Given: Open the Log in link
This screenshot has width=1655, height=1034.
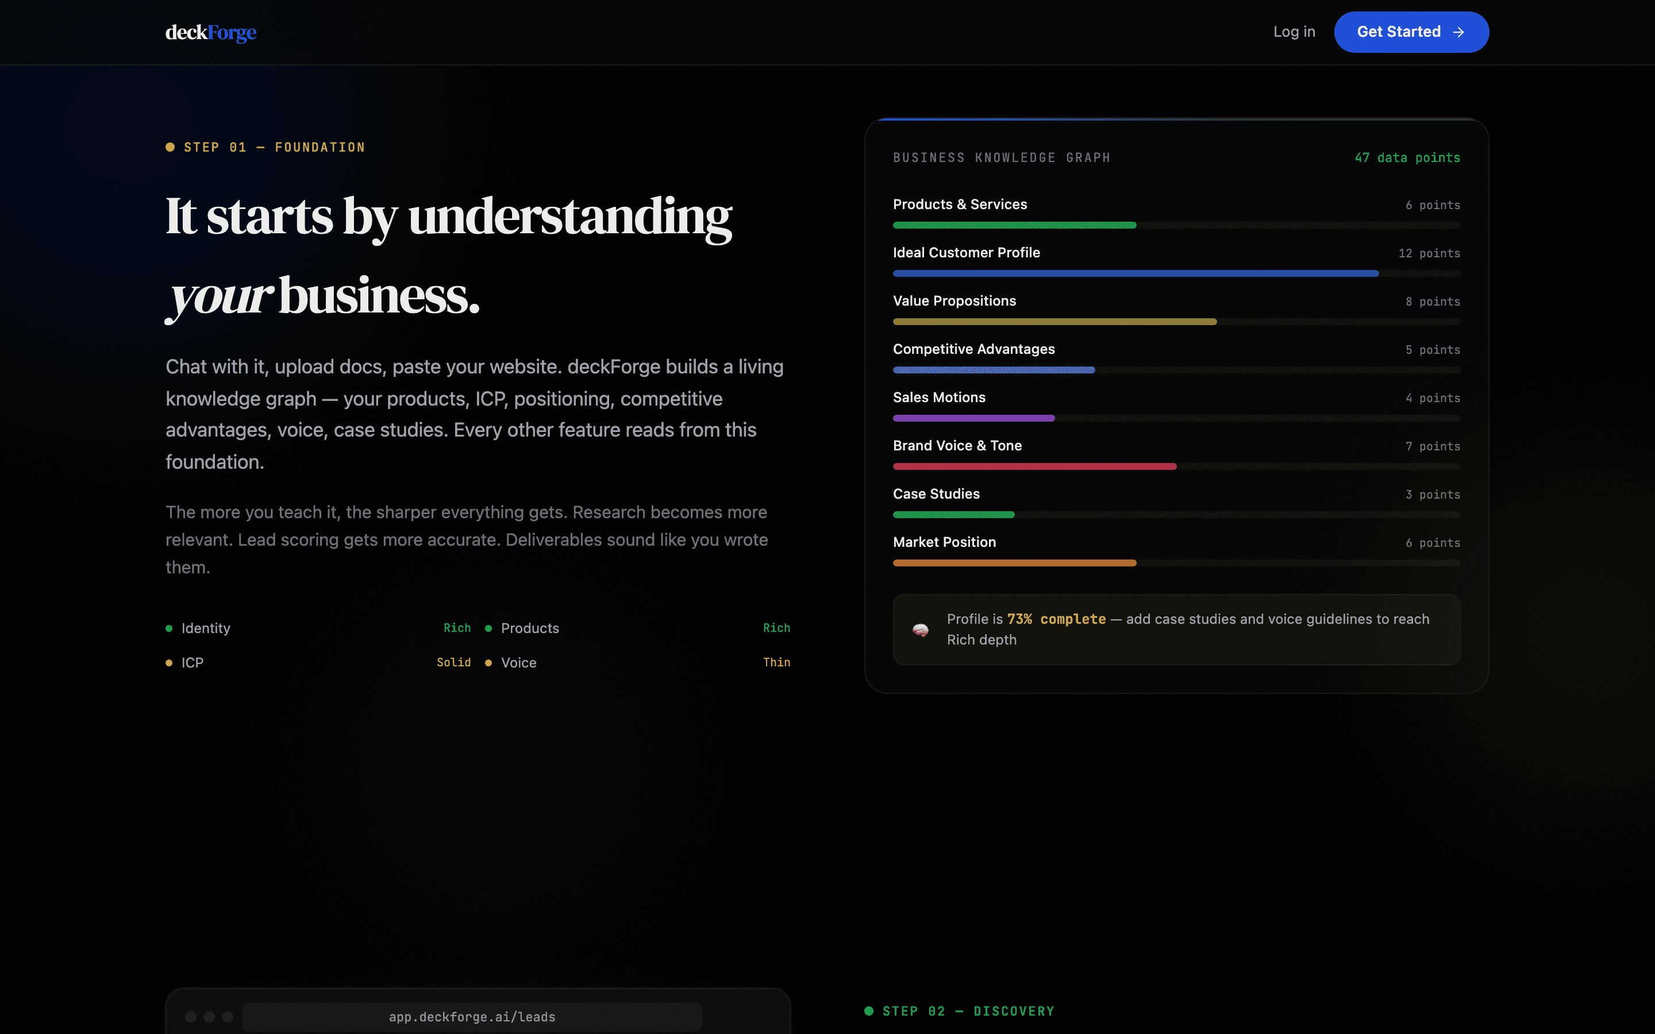Looking at the screenshot, I should [1294, 32].
